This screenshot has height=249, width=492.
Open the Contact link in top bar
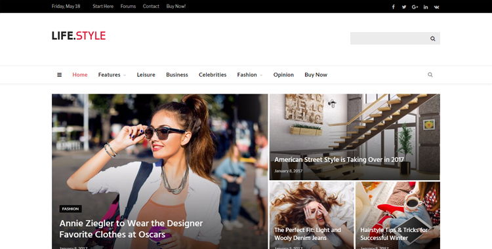151,7
